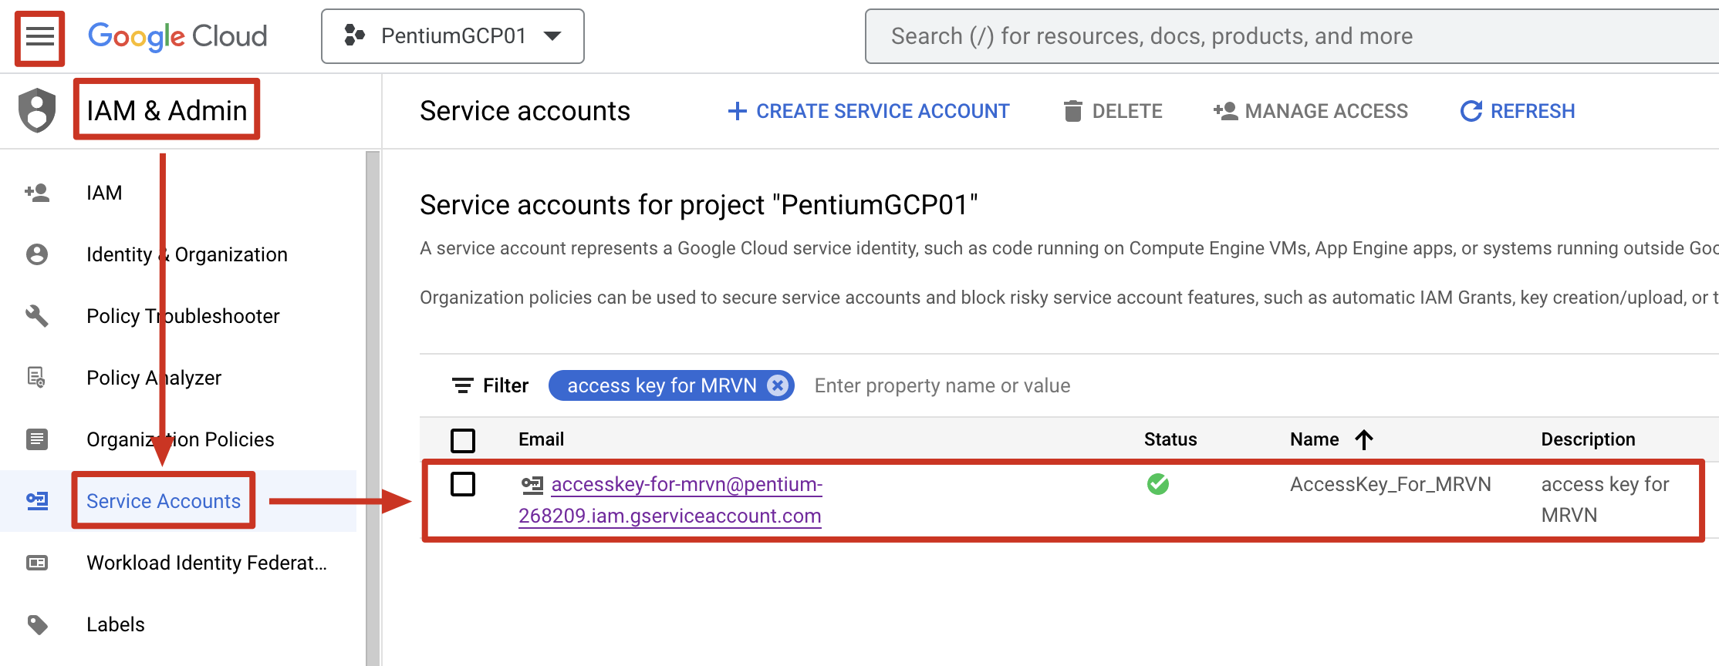Click the Policy Troubleshooter wrench icon

[x=37, y=316]
